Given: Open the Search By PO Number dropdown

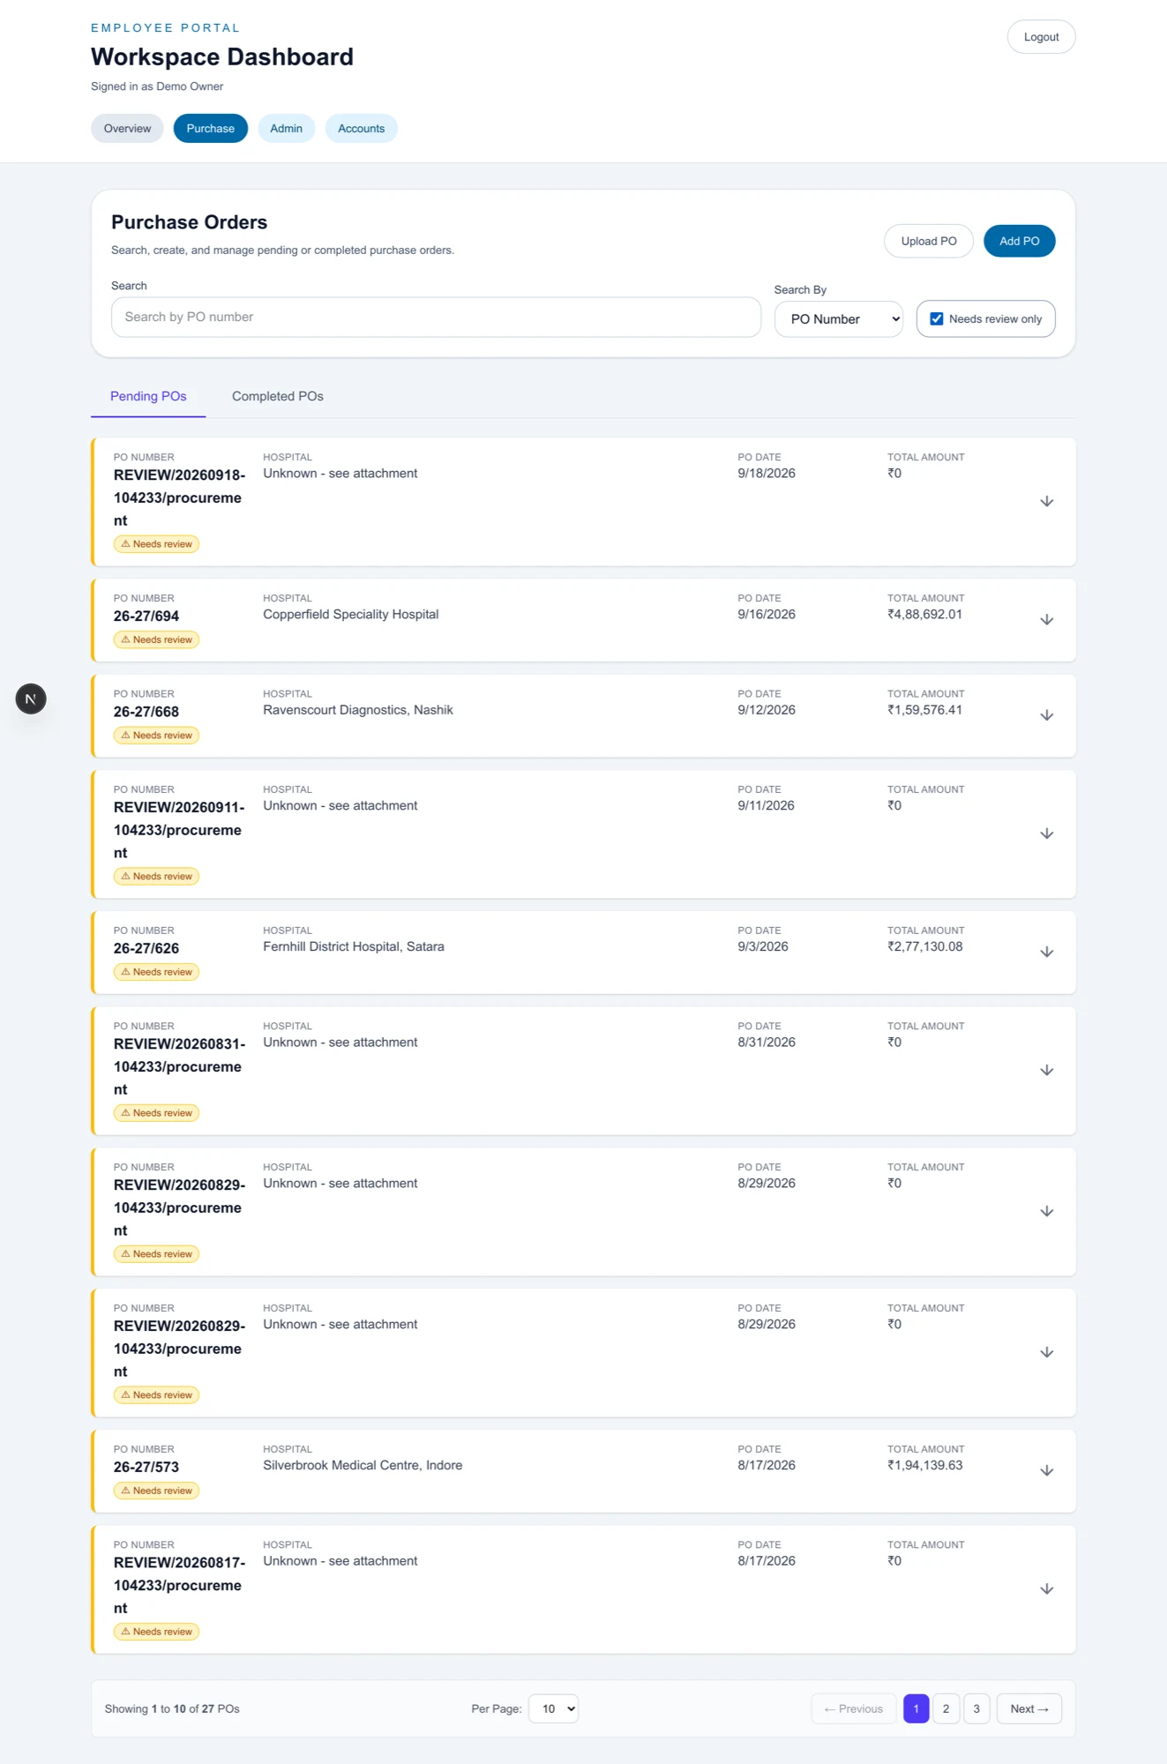Looking at the screenshot, I should (839, 319).
